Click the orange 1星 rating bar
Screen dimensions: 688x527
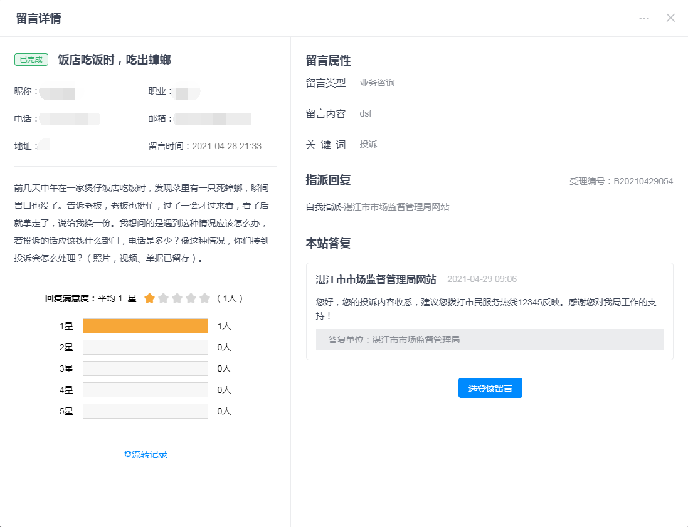145,326
